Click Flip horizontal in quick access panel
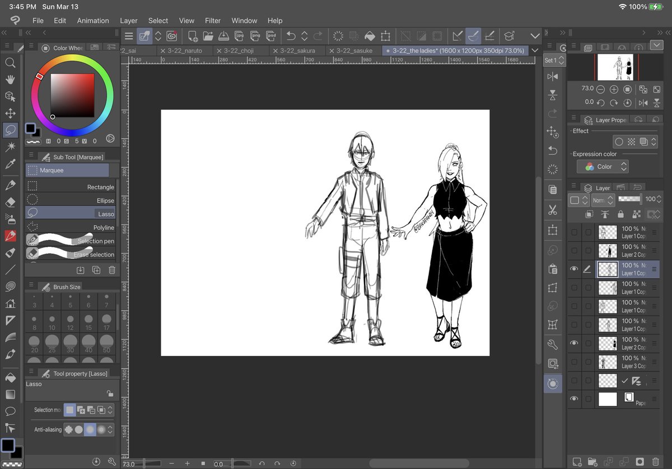Screen dimensions: 672x469 click(553, 77)
